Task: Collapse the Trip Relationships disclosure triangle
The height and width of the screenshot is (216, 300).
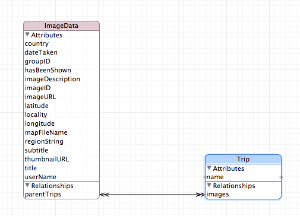Action: tap(209, 185)
